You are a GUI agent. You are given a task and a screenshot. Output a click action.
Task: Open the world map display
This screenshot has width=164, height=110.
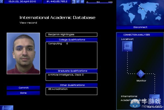click(x=140, y=12)
